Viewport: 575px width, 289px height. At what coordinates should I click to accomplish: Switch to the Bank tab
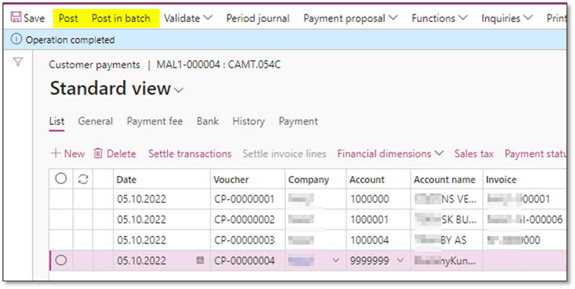point(208,121)
